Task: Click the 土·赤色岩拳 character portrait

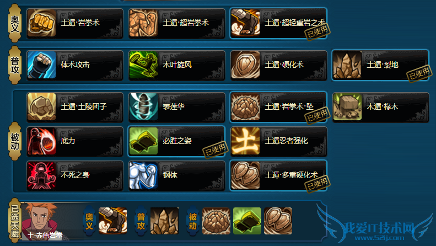Action: 42,221
